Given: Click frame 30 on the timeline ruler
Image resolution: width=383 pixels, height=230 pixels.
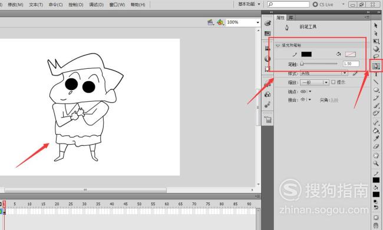Looking at the screenshot, I should click(84, 204).
